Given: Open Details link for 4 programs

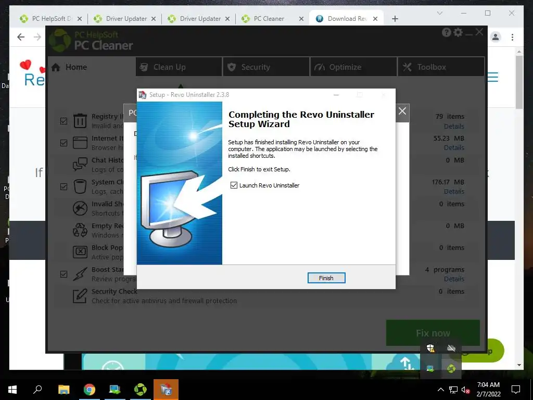Looking at the screenshot, I should [x=454, y=279].
